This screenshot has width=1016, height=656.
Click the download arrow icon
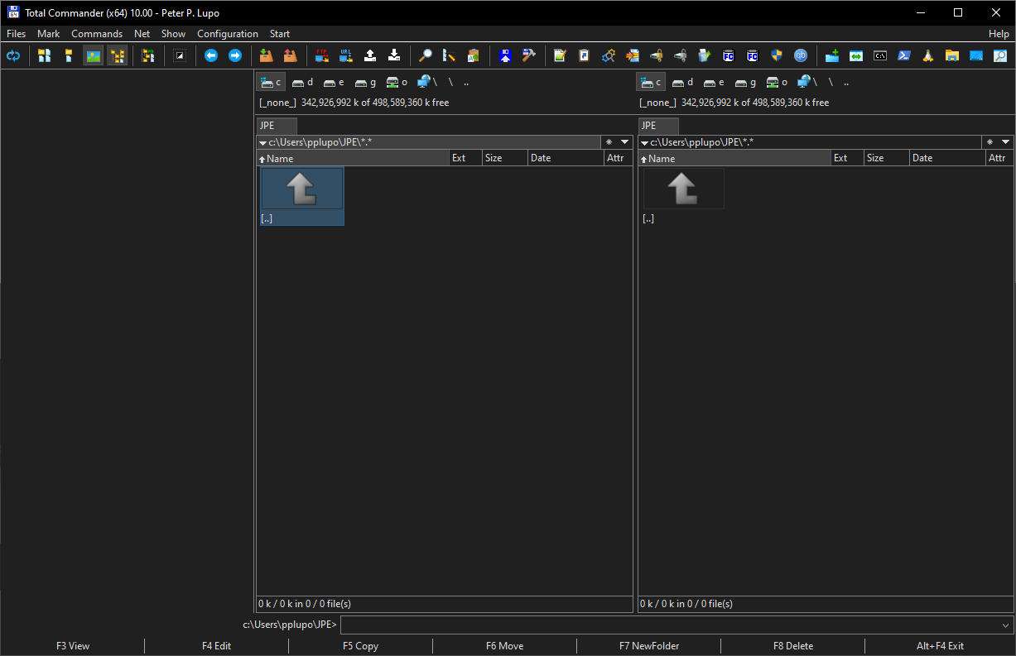pyautogui.click(x=394, y=55)
